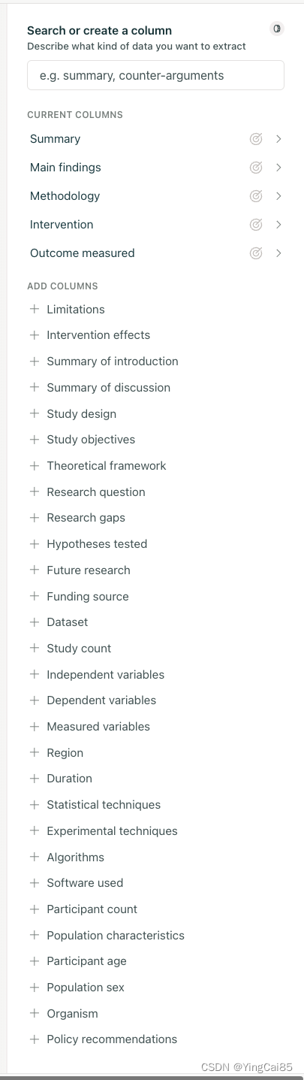Add the Study design column
This screenshot has width=304, height=1080.
[73, 413]
